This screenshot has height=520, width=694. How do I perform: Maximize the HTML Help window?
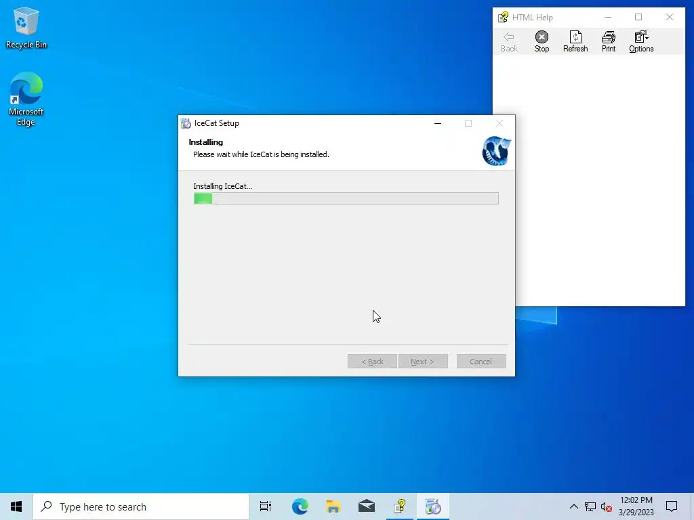[x=638, y=17]
